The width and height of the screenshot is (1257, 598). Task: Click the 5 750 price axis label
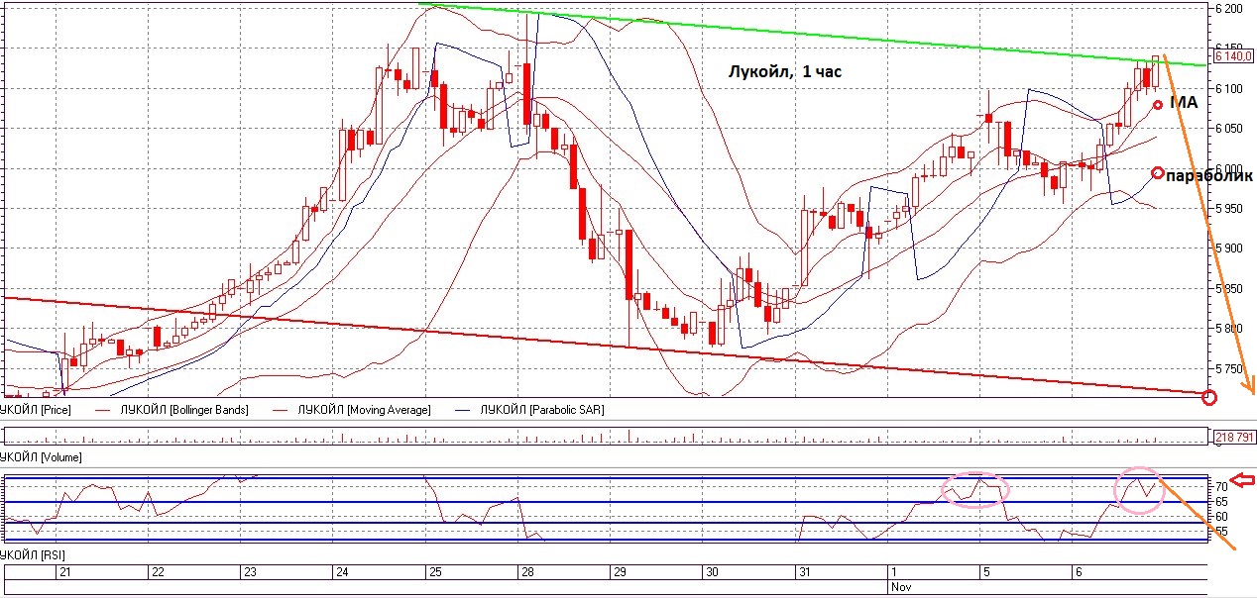click(x=1227, y=368)
